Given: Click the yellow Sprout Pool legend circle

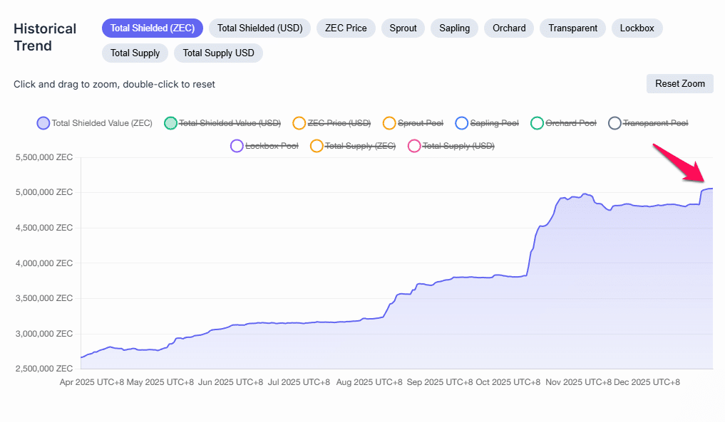Looking at the screenshot, I should pos(389,122).
